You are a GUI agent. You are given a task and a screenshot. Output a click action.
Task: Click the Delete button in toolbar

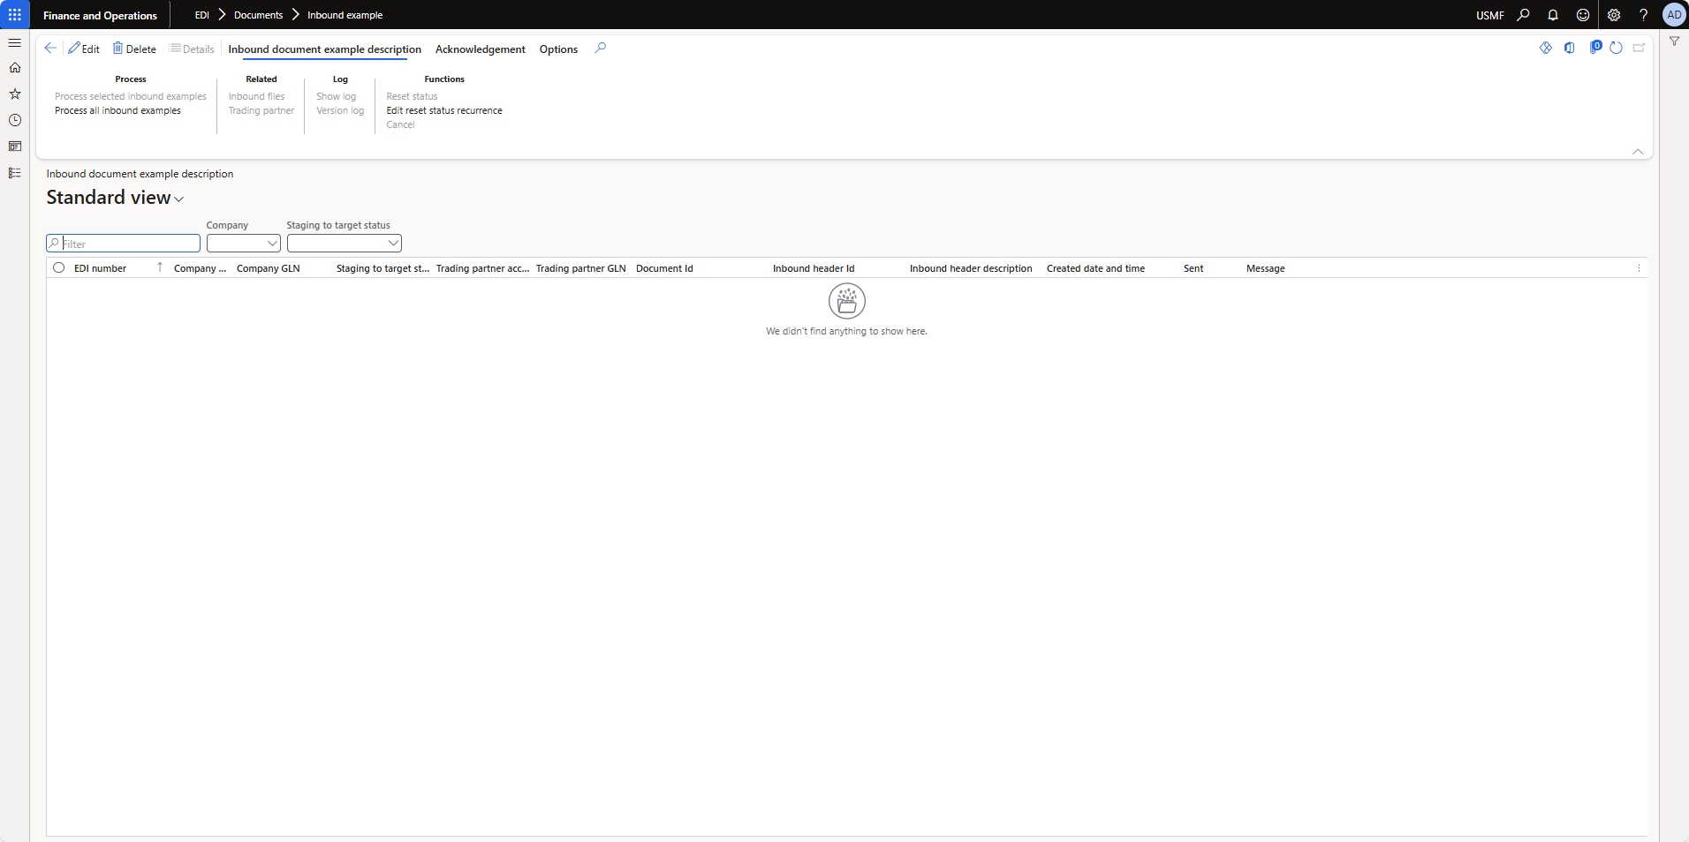click(134, 49)
